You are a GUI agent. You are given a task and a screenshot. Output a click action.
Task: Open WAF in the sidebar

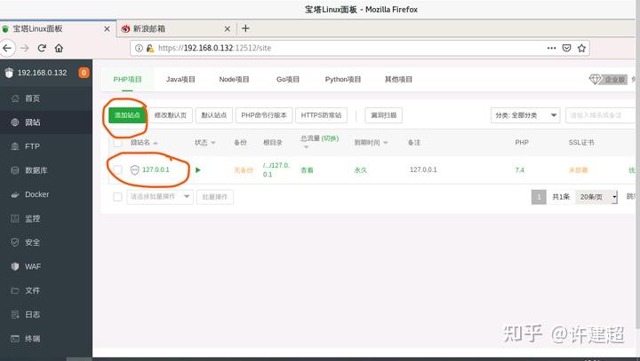(46, 266)
